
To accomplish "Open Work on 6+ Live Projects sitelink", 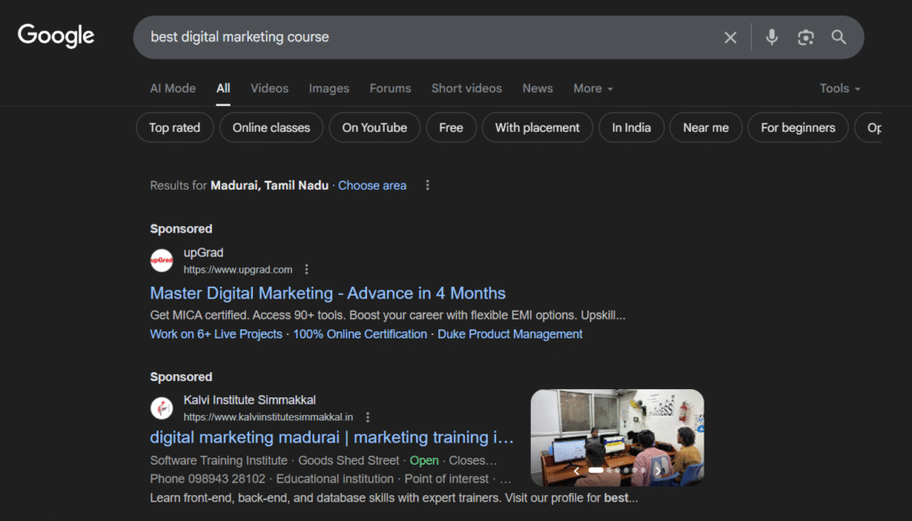I will tap(216, 334).
